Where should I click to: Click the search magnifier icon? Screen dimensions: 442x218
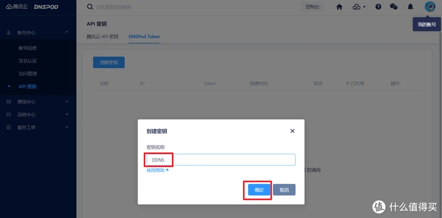(x=90, y=7)
